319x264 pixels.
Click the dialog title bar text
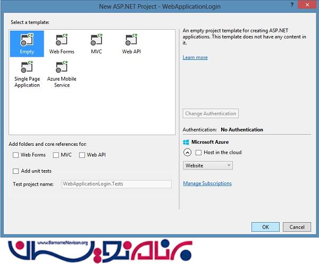(159, 6)
